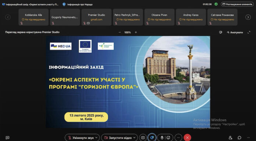Start camera with Запустити відео button
256x141 pixels.
[x=118, y=138]
